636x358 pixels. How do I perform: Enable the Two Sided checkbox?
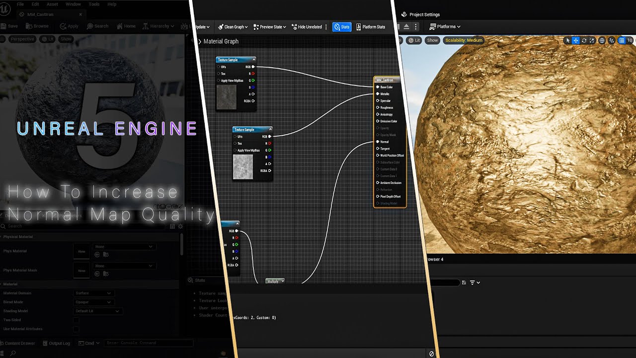[x=76, y=320]
